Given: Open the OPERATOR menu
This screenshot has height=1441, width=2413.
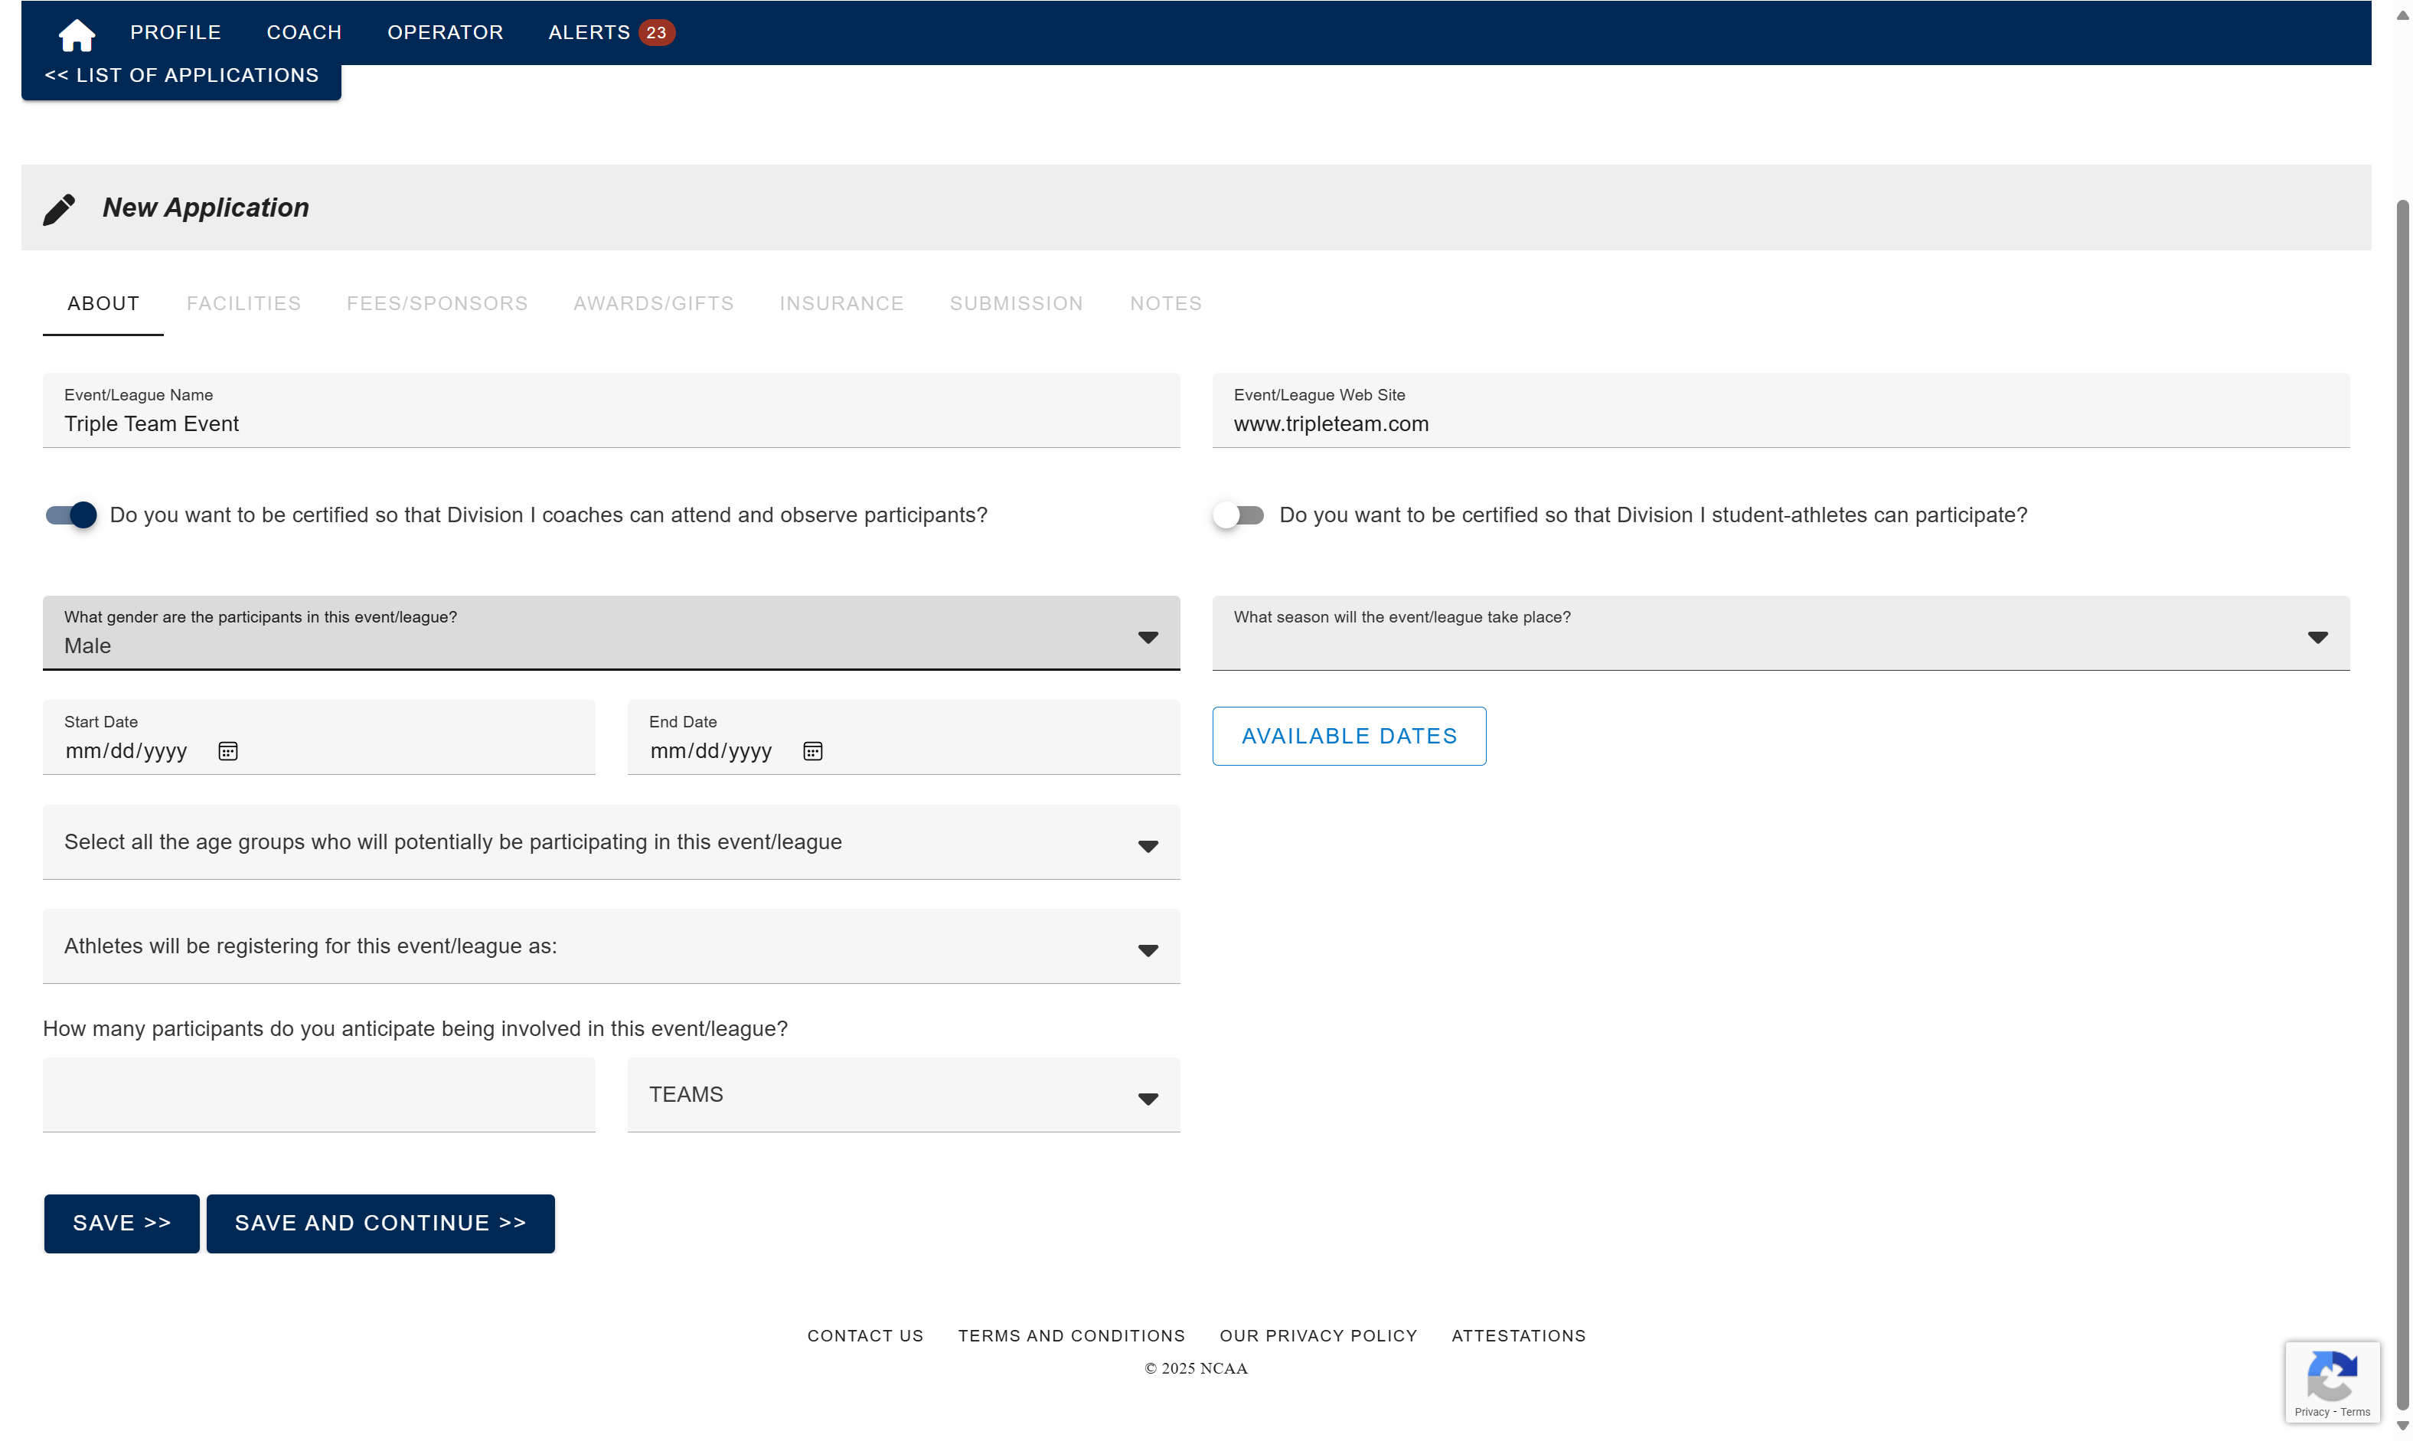Looking at the screenshot, I should [x=445, y=32].
